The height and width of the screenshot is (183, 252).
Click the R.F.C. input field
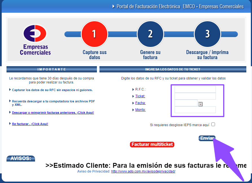tap(195, 89)
